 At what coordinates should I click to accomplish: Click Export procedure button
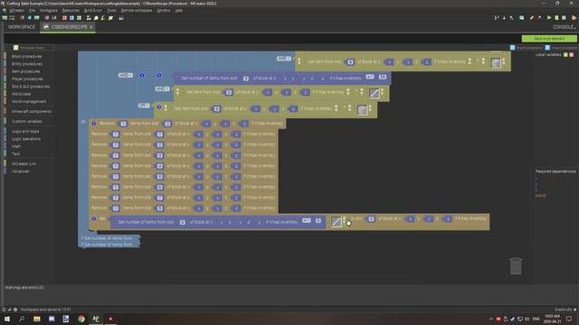click(x=527, y=48)
